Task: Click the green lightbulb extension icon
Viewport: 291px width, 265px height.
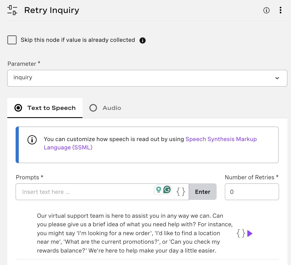Action: pyautogui.click(x=159, y=190)
